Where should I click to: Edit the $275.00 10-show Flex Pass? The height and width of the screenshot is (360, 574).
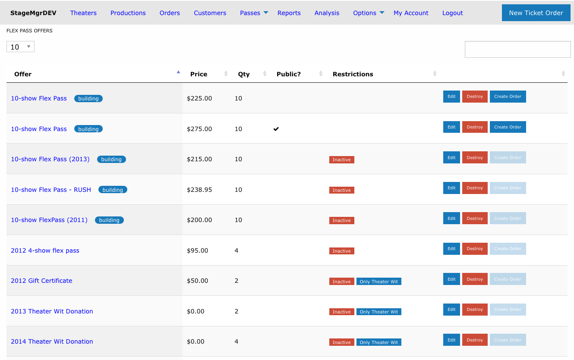[451, 127]
